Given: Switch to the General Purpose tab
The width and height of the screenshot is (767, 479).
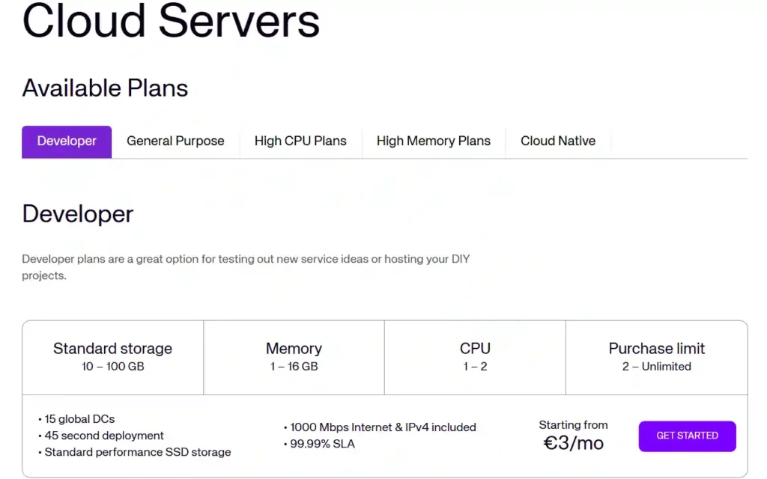Looking at the screenshot, I should 175,141.
